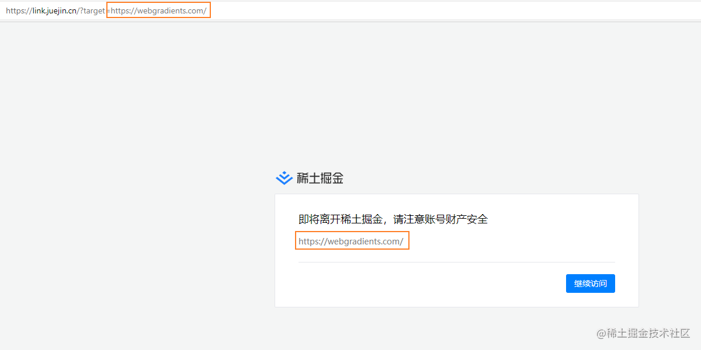This screenshot has height=350, width=701.
Task: Select the highlighted webgradients.com URL in the address bar
Action: 158,10
